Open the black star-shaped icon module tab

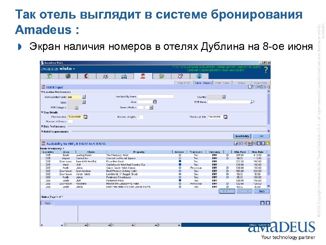pyautogui.click(x=105, y=76)
